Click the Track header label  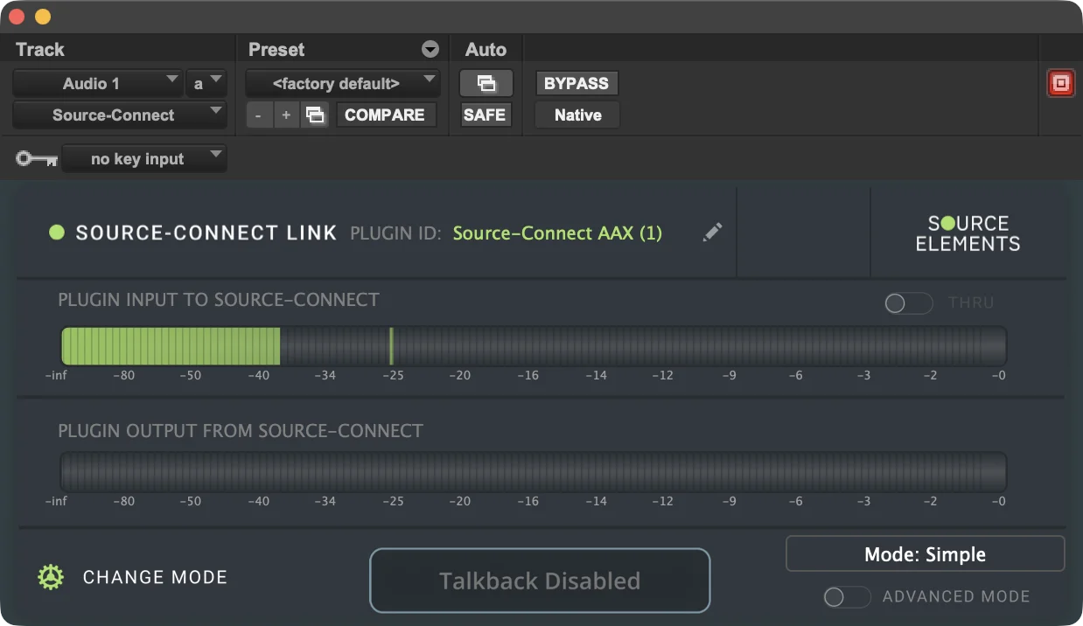pyautogui.click(x=40, y=50)
